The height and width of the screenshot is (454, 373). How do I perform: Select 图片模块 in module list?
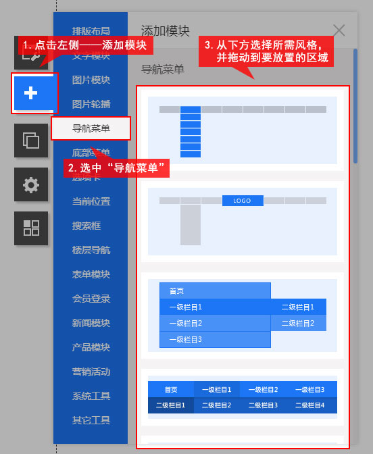91,80
